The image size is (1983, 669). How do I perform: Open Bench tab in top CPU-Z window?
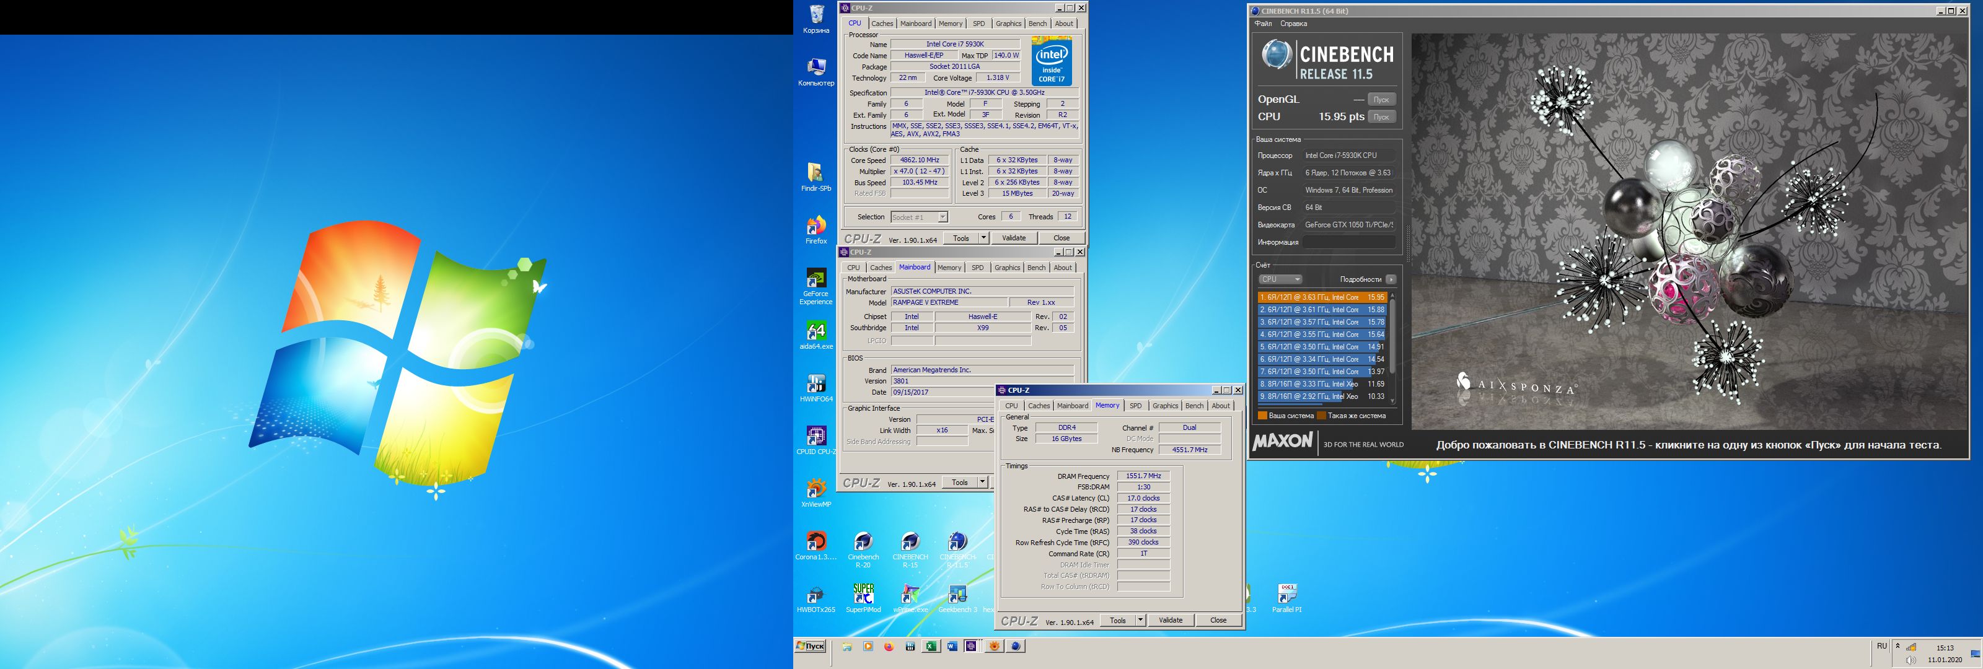1037,24
